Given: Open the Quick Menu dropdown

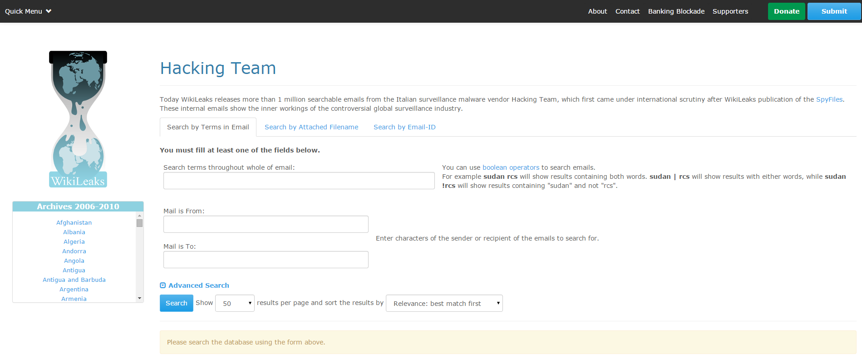Looking at the screenshot, I should 28,11.
